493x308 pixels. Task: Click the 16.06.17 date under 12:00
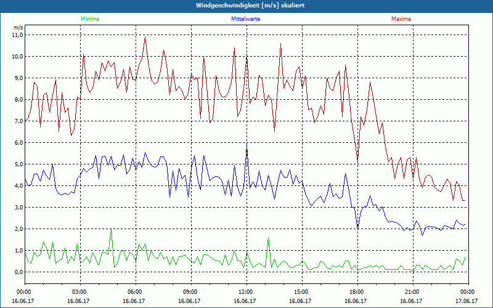[245, 301]
